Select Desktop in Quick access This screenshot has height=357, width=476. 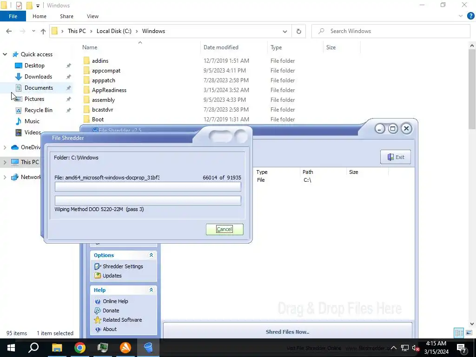tap(34, 66)
